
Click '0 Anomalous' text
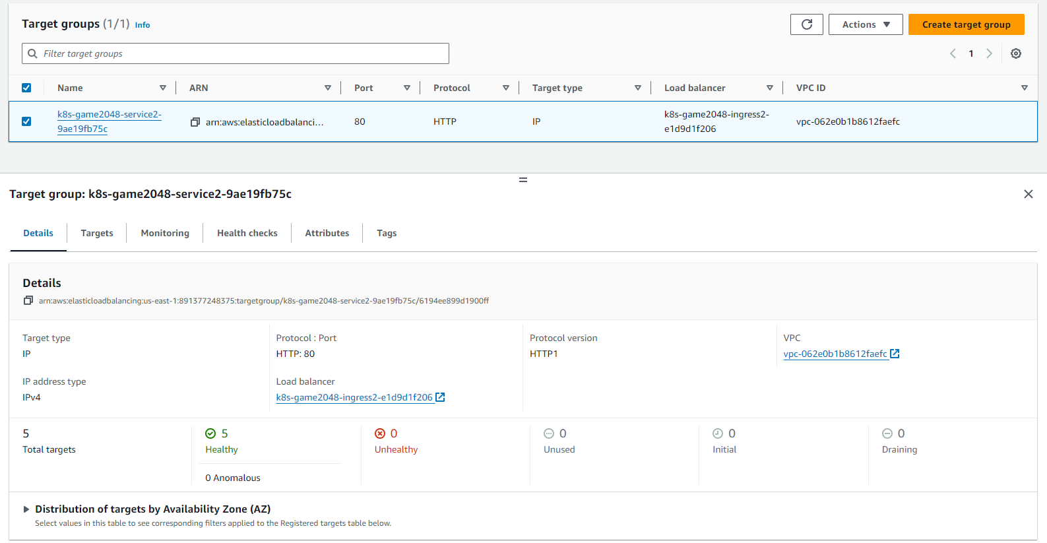233,478
